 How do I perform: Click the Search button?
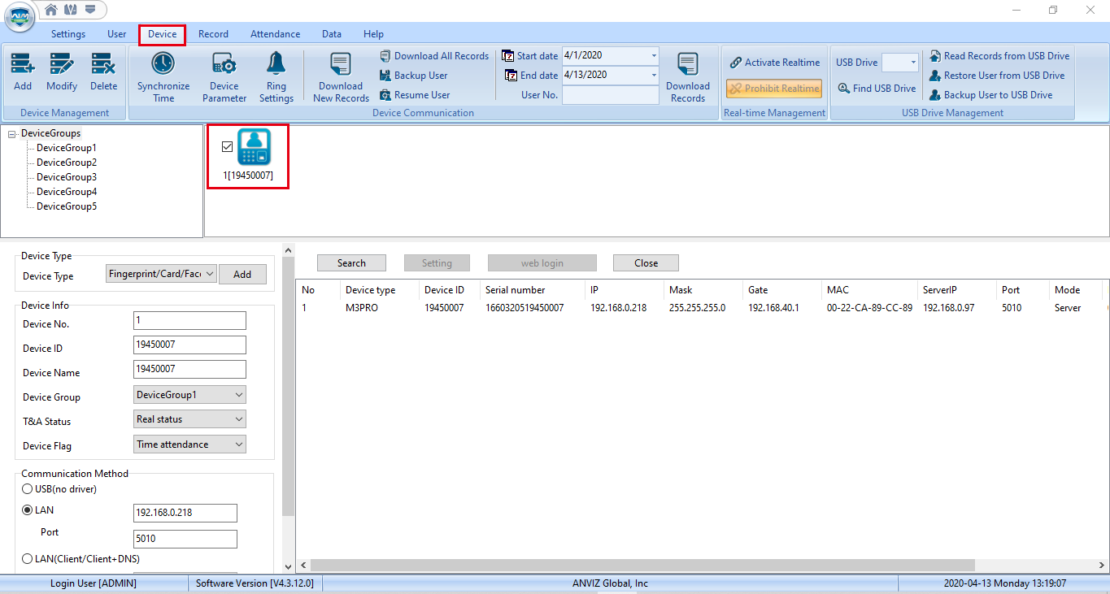351,263
